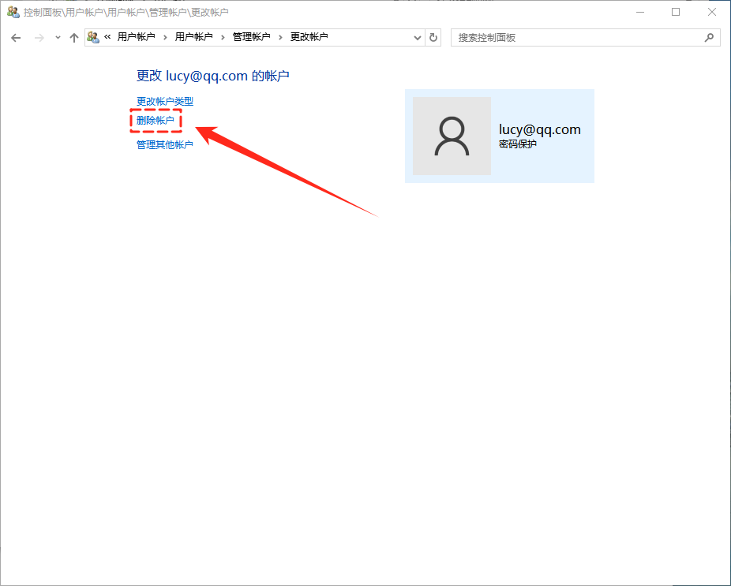Navigate to the 管理帐户 breadcrumb
The height and width of the screenshot is (586, 731).
(251, 37)
